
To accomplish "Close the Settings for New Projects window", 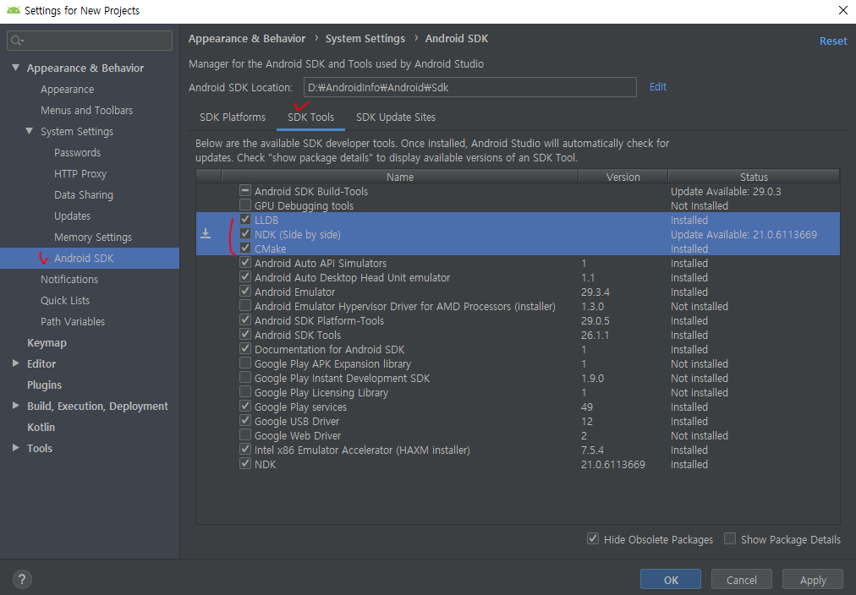I will pos(843,10).
